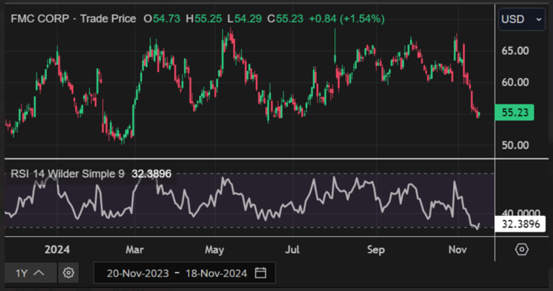Expand the 1Y time period selector
The width and height of the screenshot is (553, 291).
(x=29, y=273)
